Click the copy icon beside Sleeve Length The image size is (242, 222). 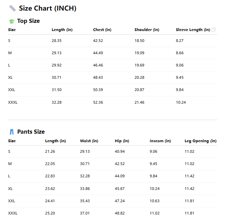coord(213,30)
